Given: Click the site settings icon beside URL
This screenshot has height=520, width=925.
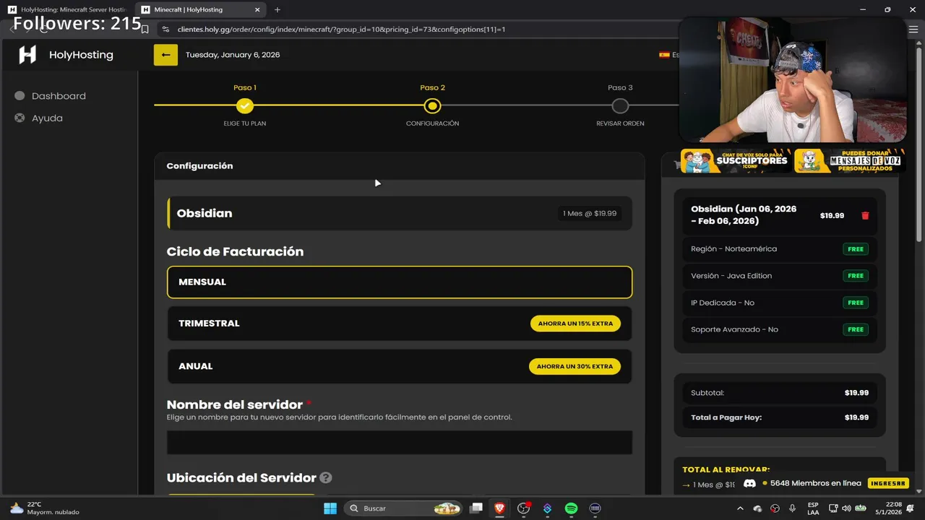Looking at the screenshot, I should 165,30.
